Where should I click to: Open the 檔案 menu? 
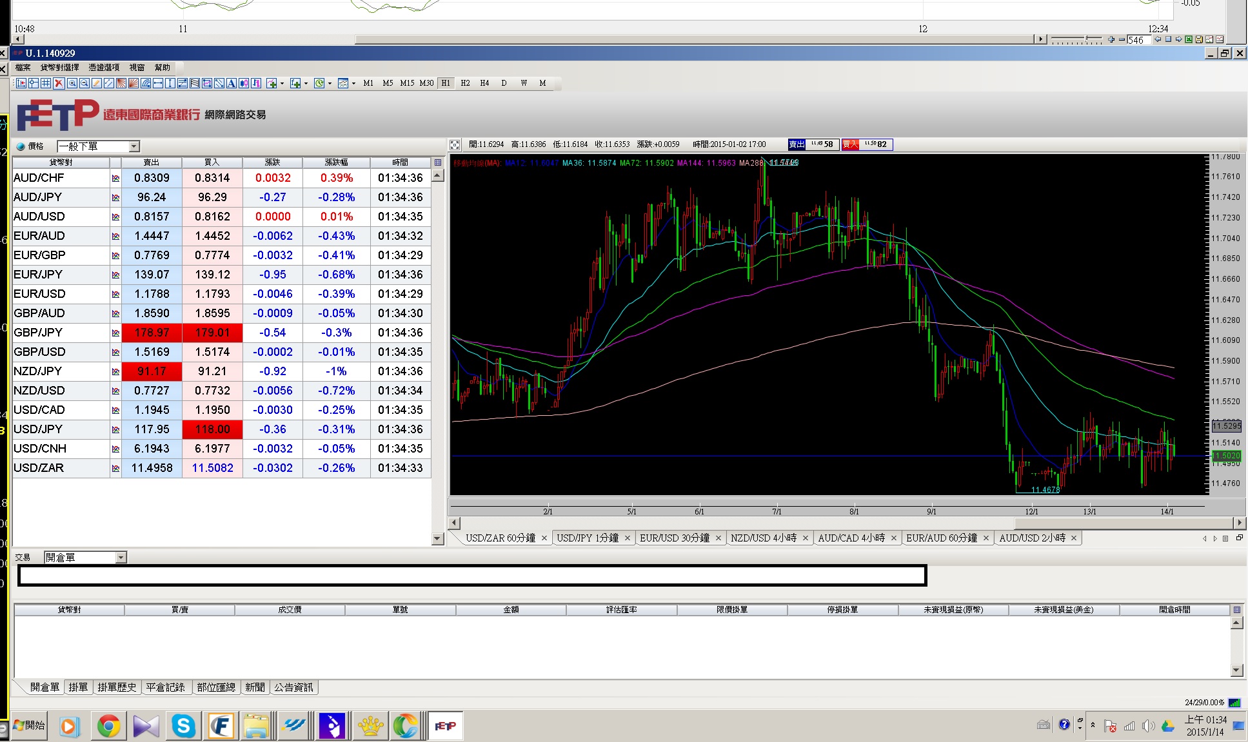coord(23,67)
